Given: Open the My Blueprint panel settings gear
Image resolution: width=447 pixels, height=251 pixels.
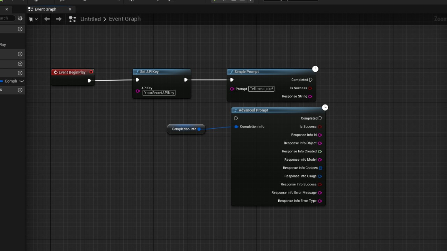Looking at the screenshot, I should (20, 18).
